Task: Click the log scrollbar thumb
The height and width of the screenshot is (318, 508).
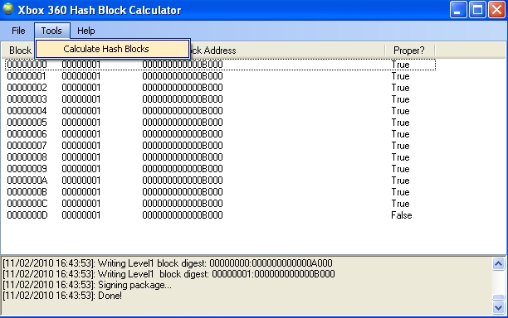Action: (498, 297)
